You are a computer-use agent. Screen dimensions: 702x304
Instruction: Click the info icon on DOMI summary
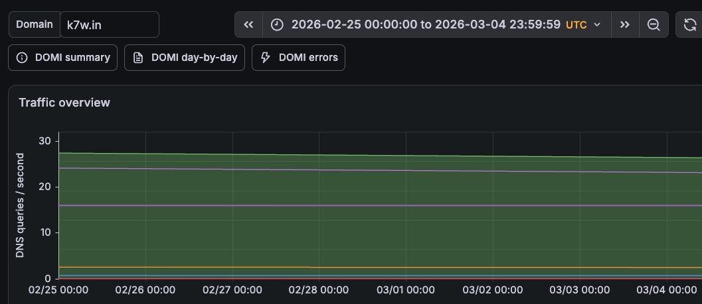pos(22,58)
